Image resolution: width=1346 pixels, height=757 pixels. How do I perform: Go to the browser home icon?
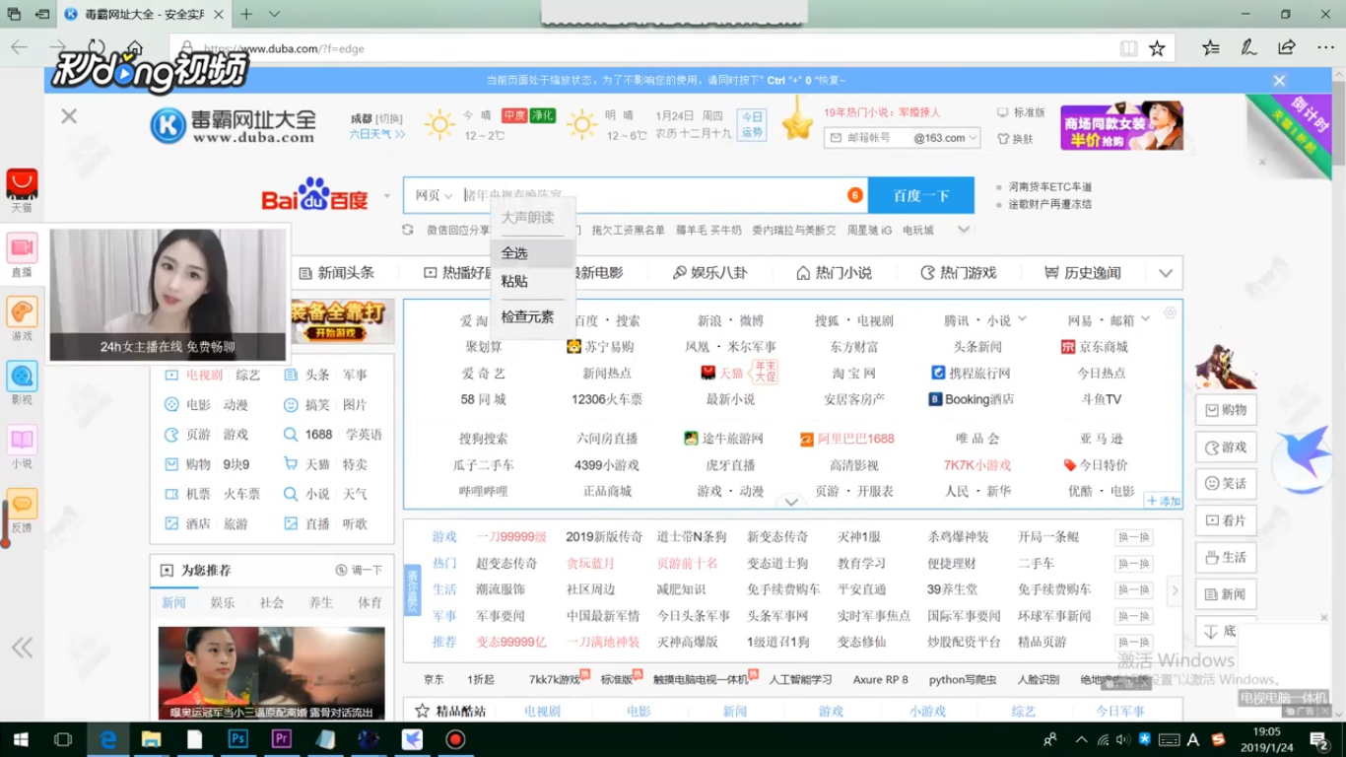click(135, 47)
